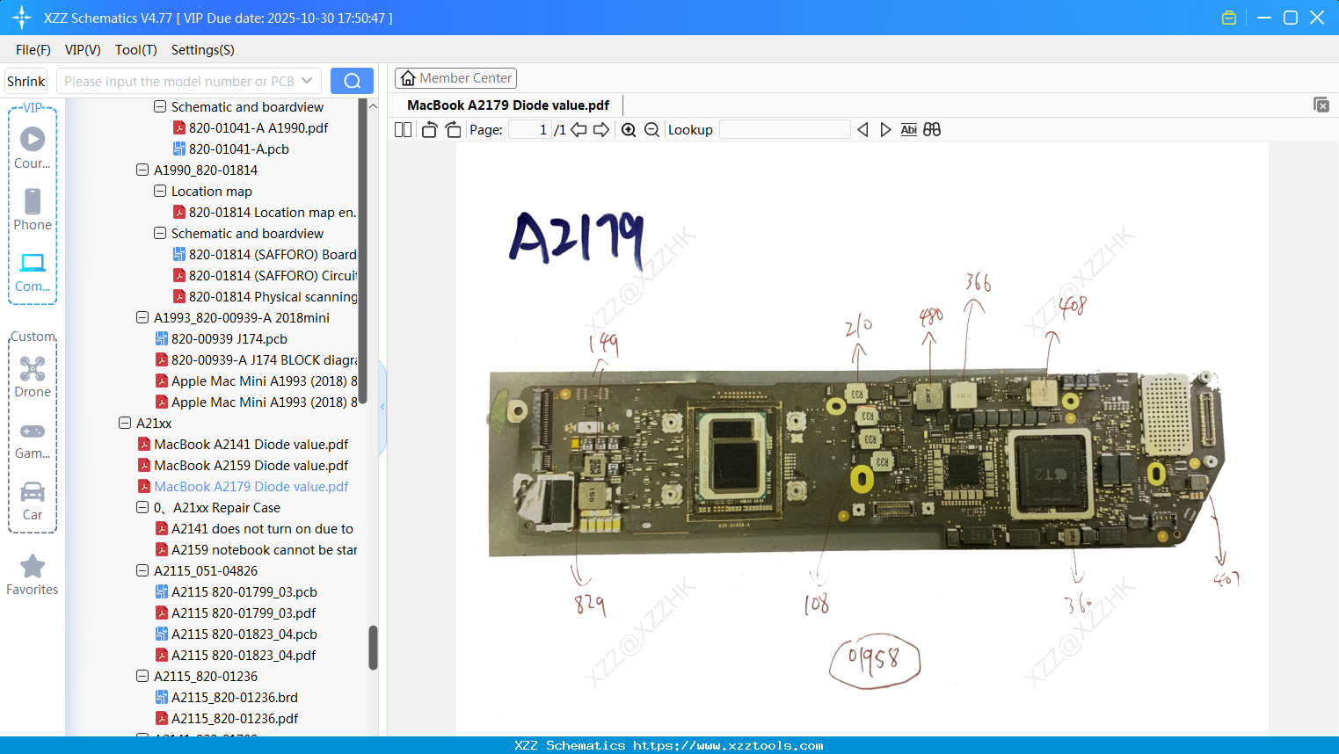Collapse the A1990_820-01814 tree node
Viewport: 1339px width, 754px height.
pos(142,170)
